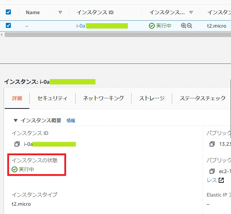Viewport: 231px width, 214px height.
Task: Click the green running status icon in table row
Action: (x=151, y=26)
